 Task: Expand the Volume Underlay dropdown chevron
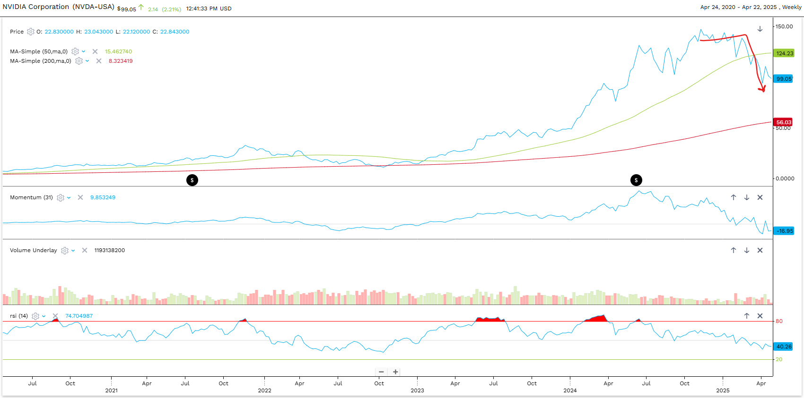73,251
